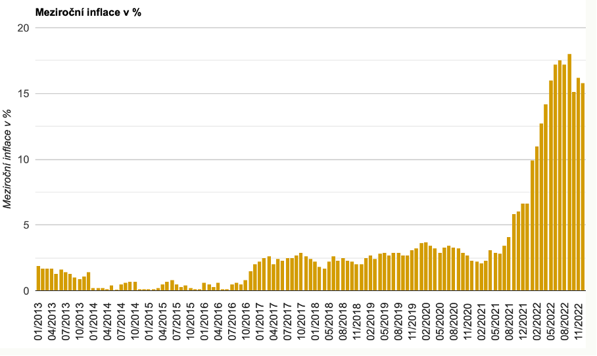Click the y-axis tick label 0
Image resolution: width=597 pixels, height=356 pixels.
click(26, 291)
